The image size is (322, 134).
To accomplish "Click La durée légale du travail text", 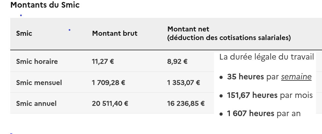I will click(267, 57).
